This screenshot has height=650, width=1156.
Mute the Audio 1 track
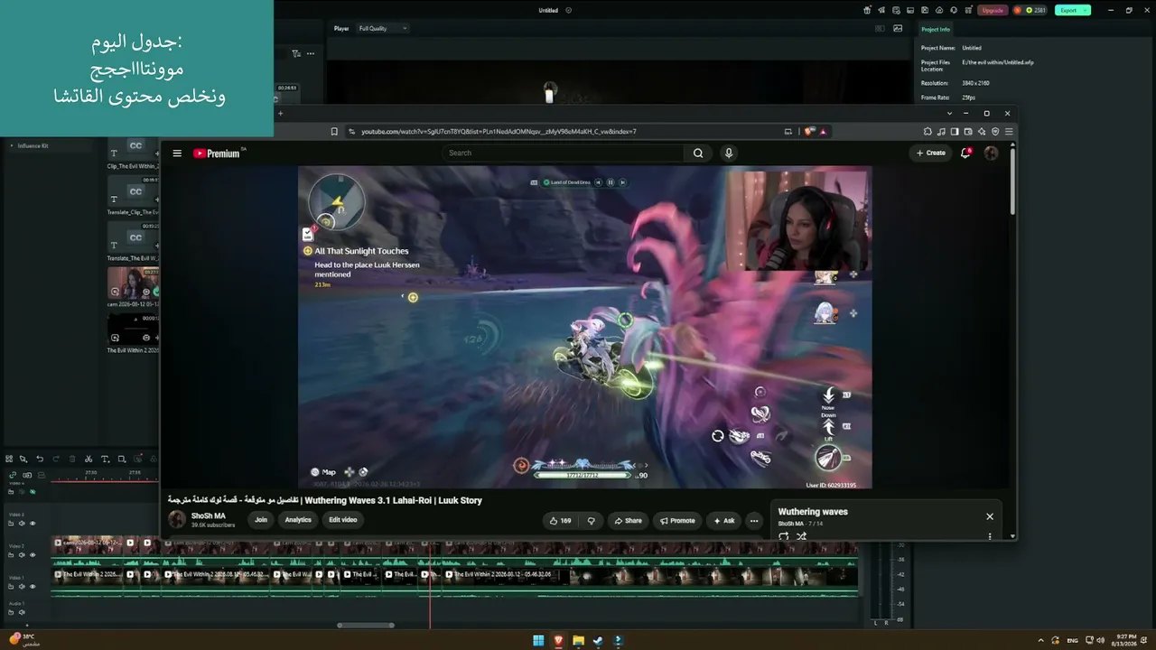pyautogui.click(x=22, y=611)
